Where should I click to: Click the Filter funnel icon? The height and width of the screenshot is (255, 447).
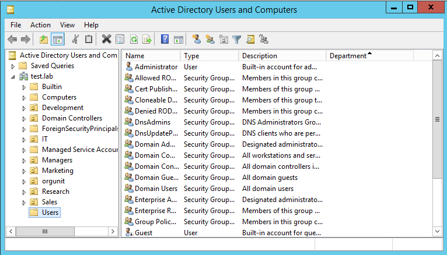pos(236,40)
